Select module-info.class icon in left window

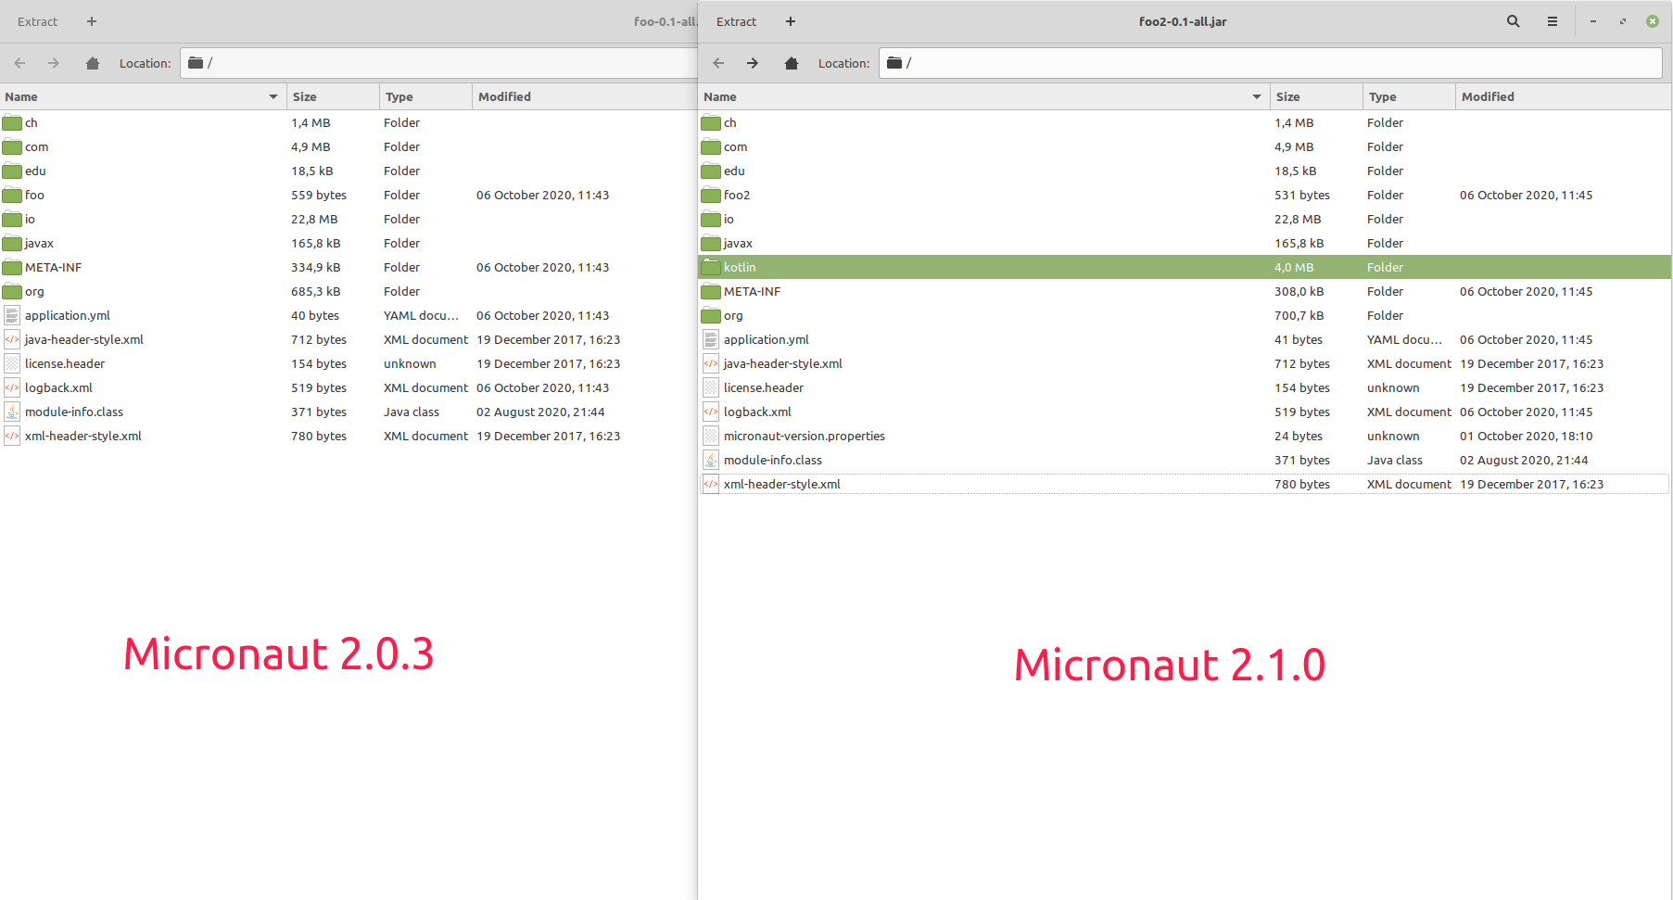point(12,412)
